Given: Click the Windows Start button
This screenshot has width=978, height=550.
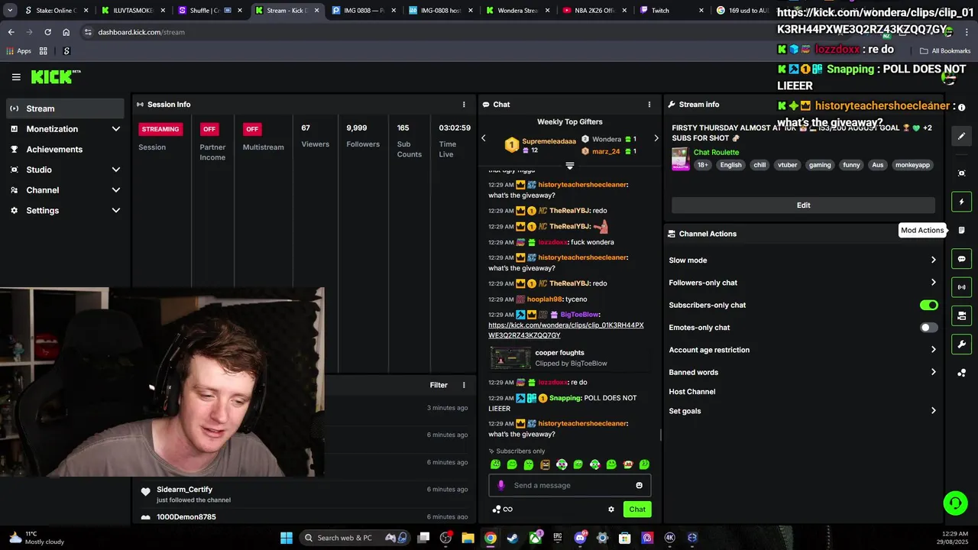Looking at the screenshot, I should 286,538.
